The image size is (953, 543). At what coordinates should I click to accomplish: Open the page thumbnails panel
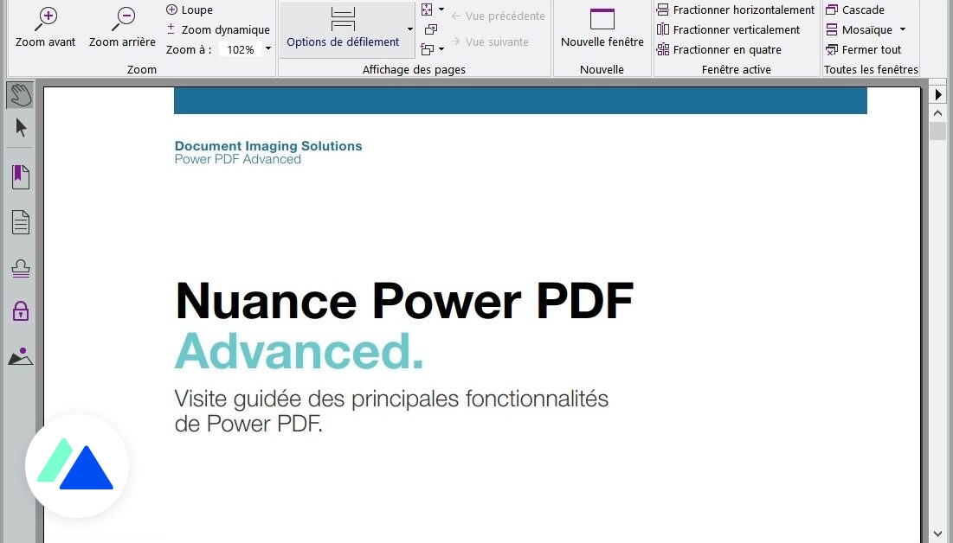click(x=19, y=222)
